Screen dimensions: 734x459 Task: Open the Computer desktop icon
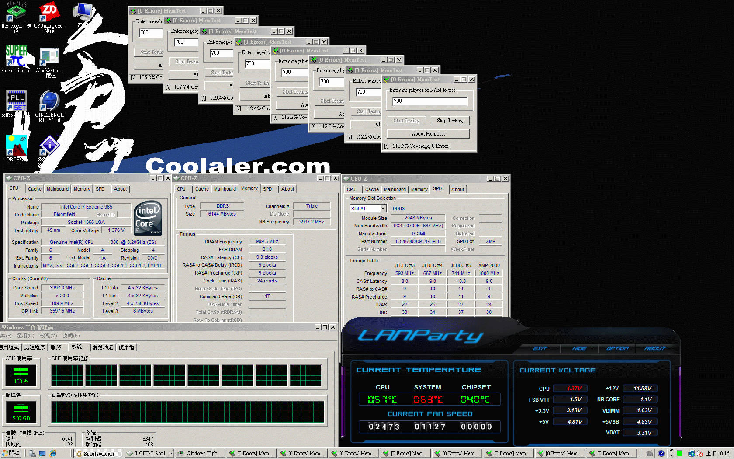point(83,15)
